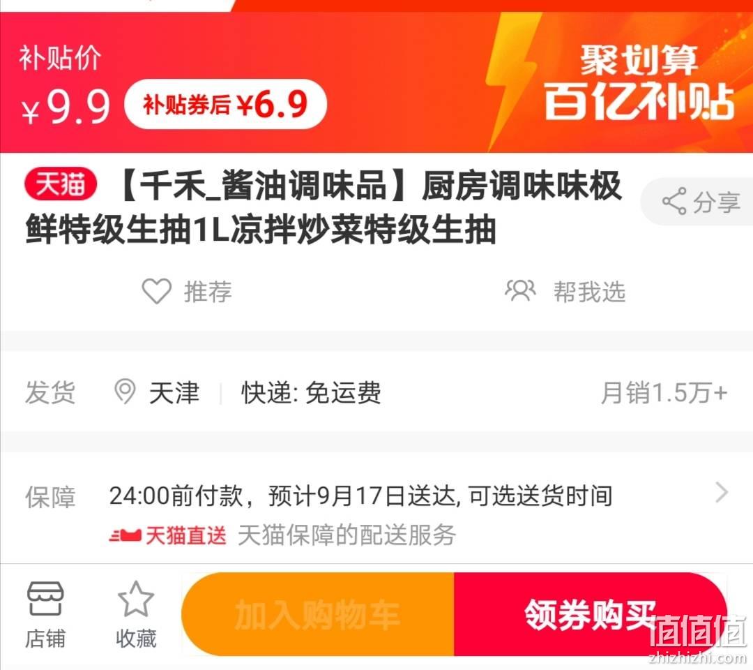Tap the people icon beside 帮我选

[520, 290]
